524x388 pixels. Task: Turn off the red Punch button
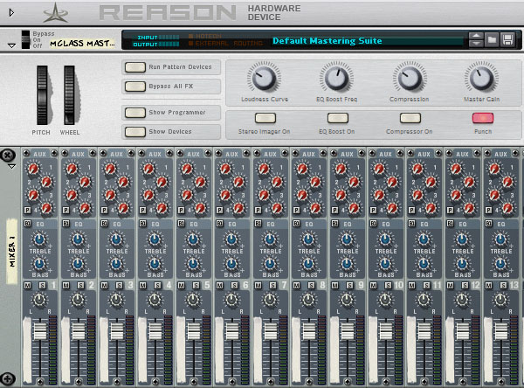pyautogui.click(x=483, y=118)
